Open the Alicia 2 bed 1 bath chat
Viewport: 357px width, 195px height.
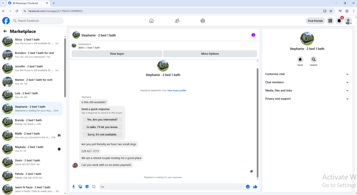31,42
